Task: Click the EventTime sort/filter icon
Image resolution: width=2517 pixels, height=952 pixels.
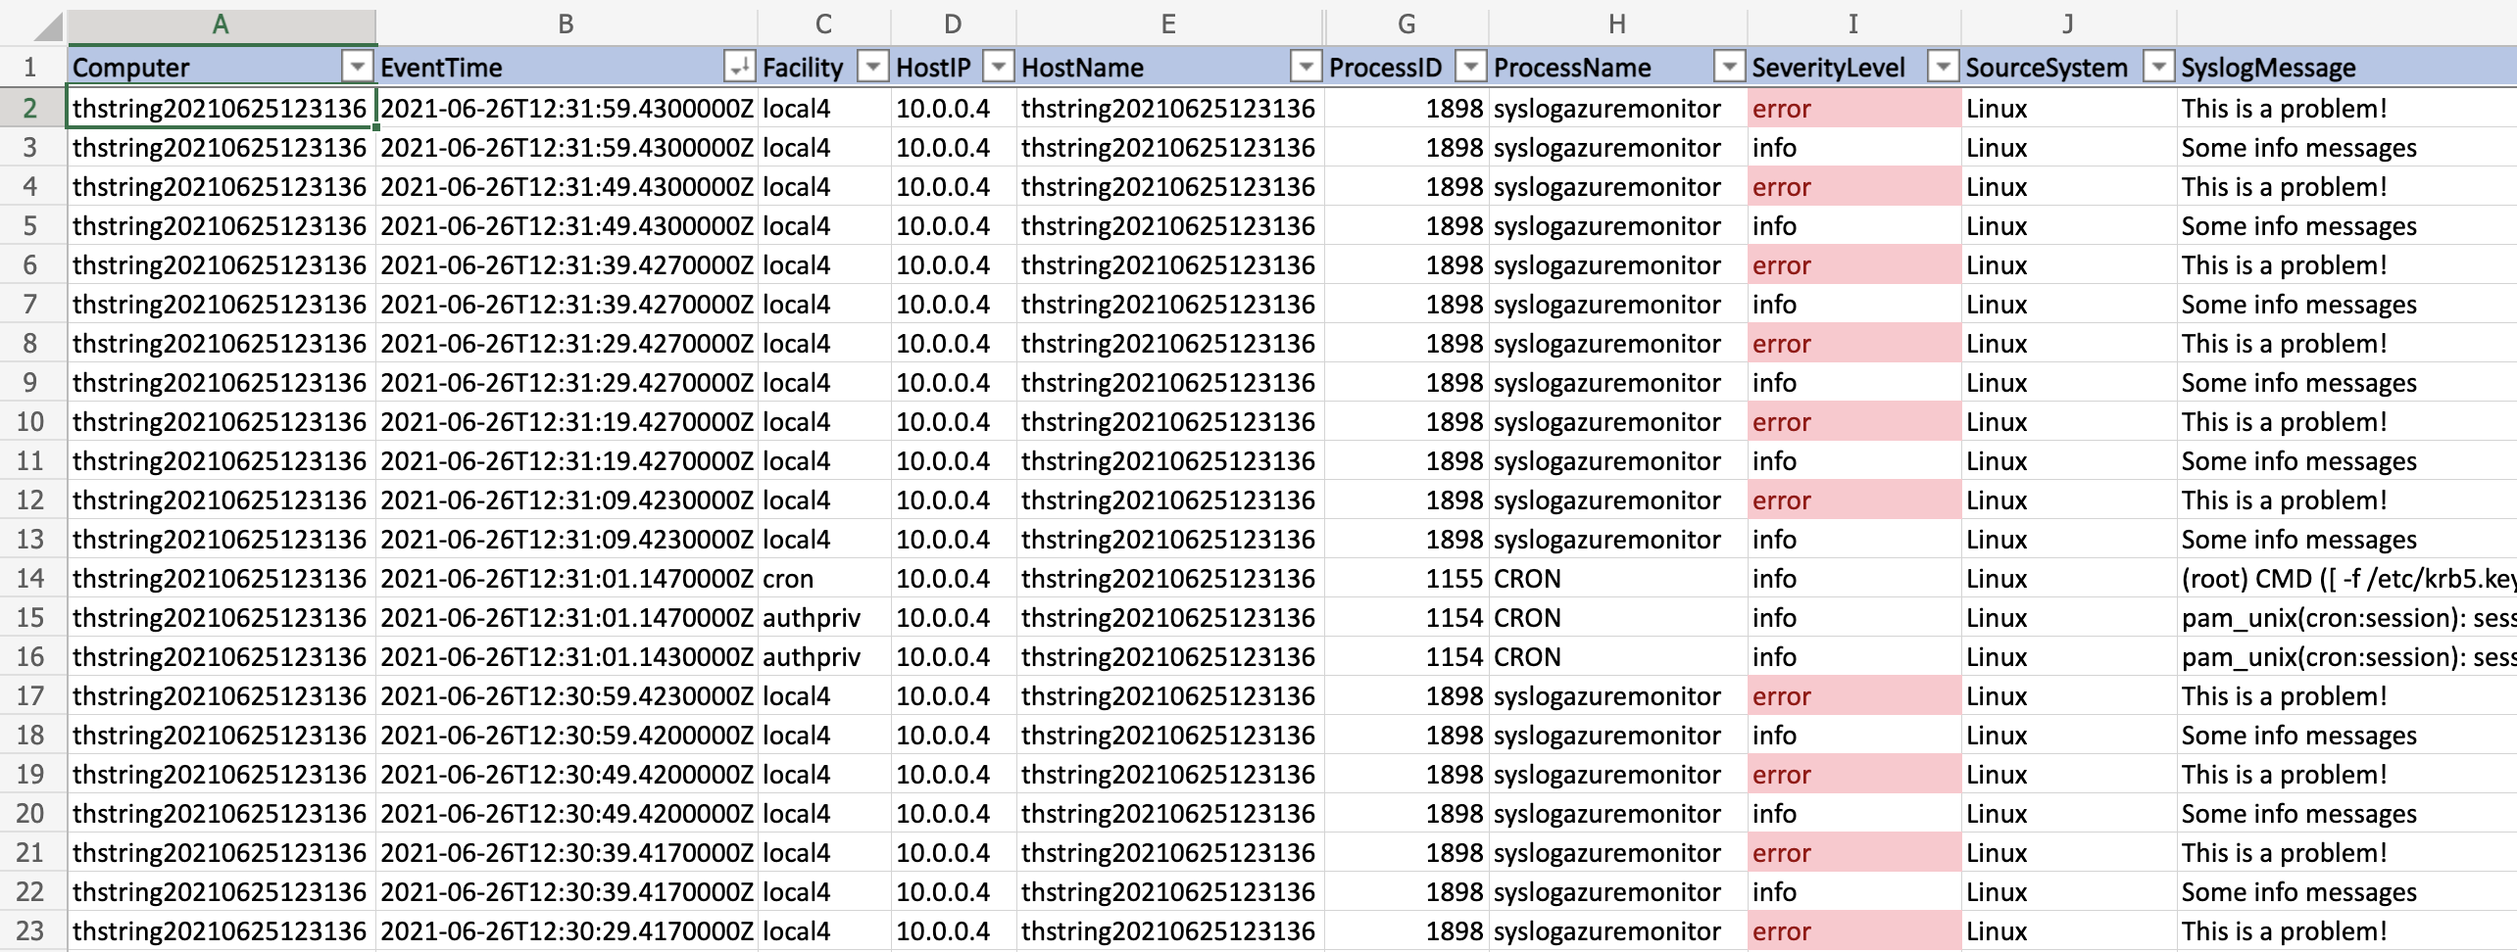Action: point(742,67)
